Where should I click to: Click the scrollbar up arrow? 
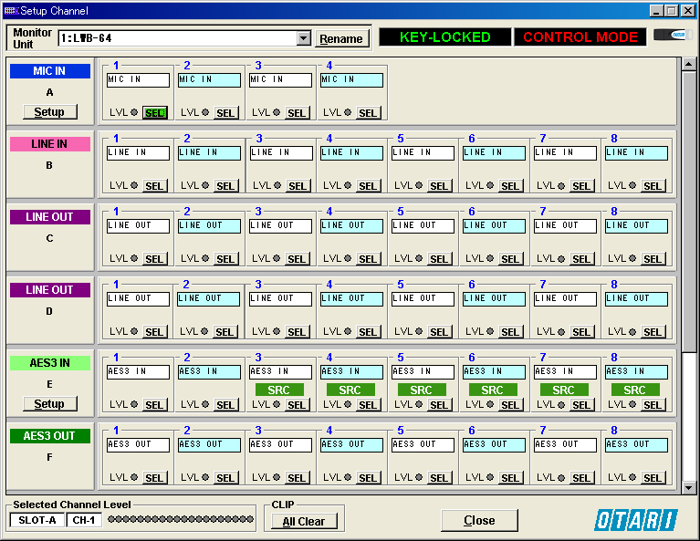click(x=689, y=64)
